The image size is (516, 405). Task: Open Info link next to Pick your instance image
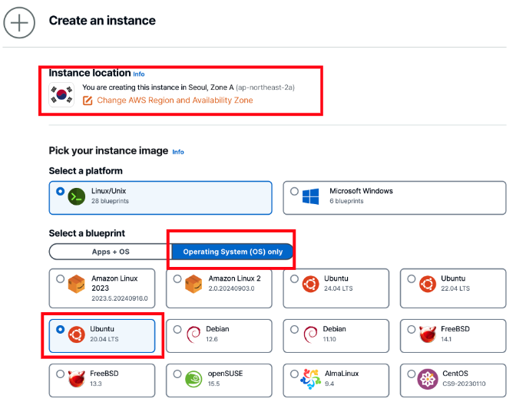[178, 152]
